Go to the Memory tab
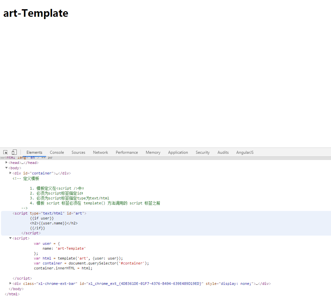The height and width of the screenshot is (298, 331). point(153,152)
